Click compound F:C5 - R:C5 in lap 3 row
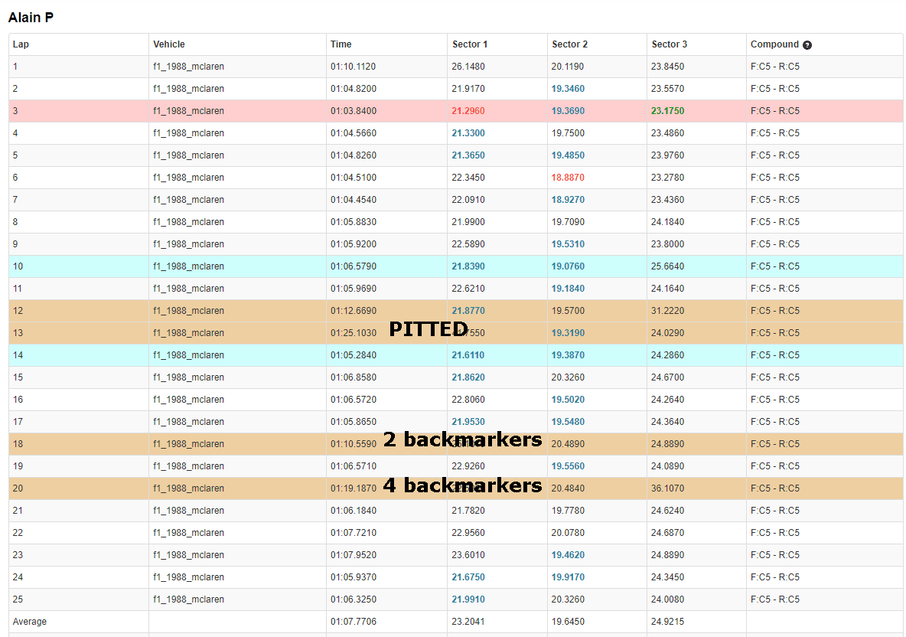Image resolution: width=906 pixels, height=637 pixels. click(775, 111)
